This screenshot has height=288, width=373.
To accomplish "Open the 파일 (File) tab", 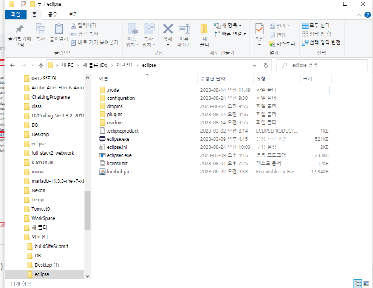I will pos(16,14).
